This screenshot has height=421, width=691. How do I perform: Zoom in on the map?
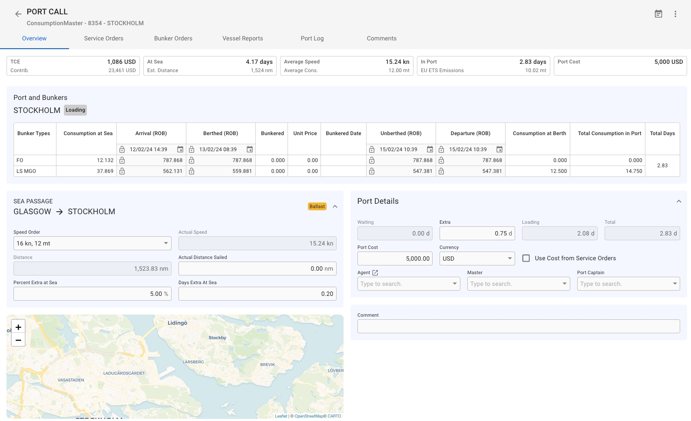(x=18, y=327)
